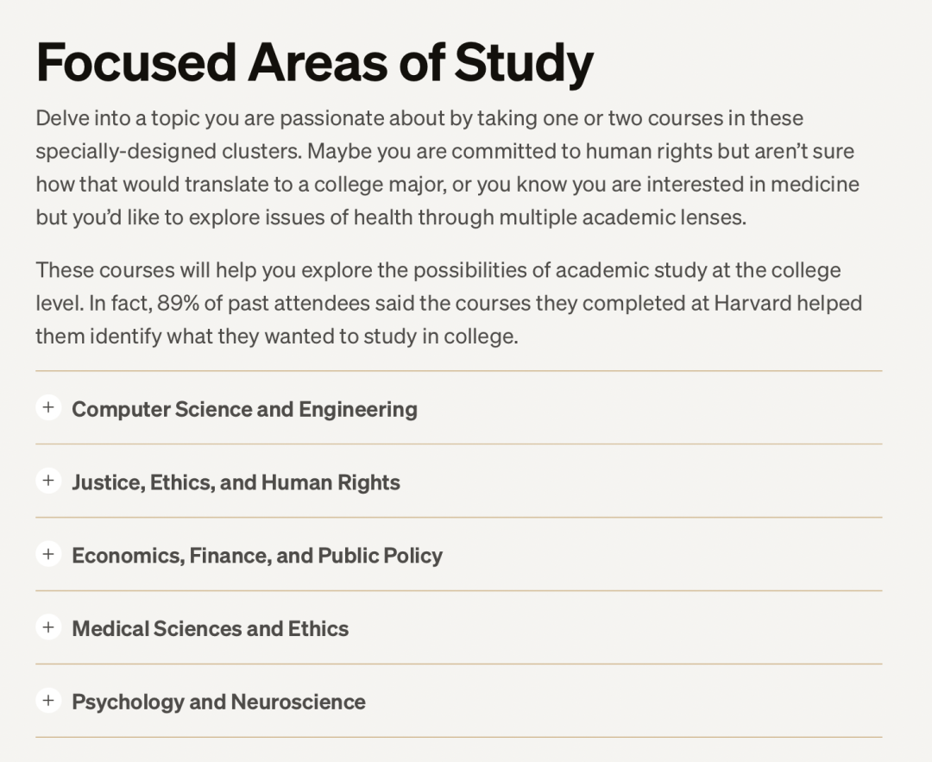Click the plus icon beside Psychology and Neuroscience
This screenshot has height=762, width=932.
tap(48, 701)
